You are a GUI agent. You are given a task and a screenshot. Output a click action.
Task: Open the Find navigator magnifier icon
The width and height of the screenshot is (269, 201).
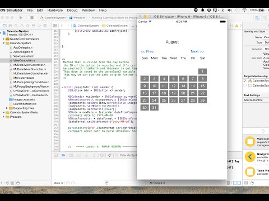click(16, 26)
